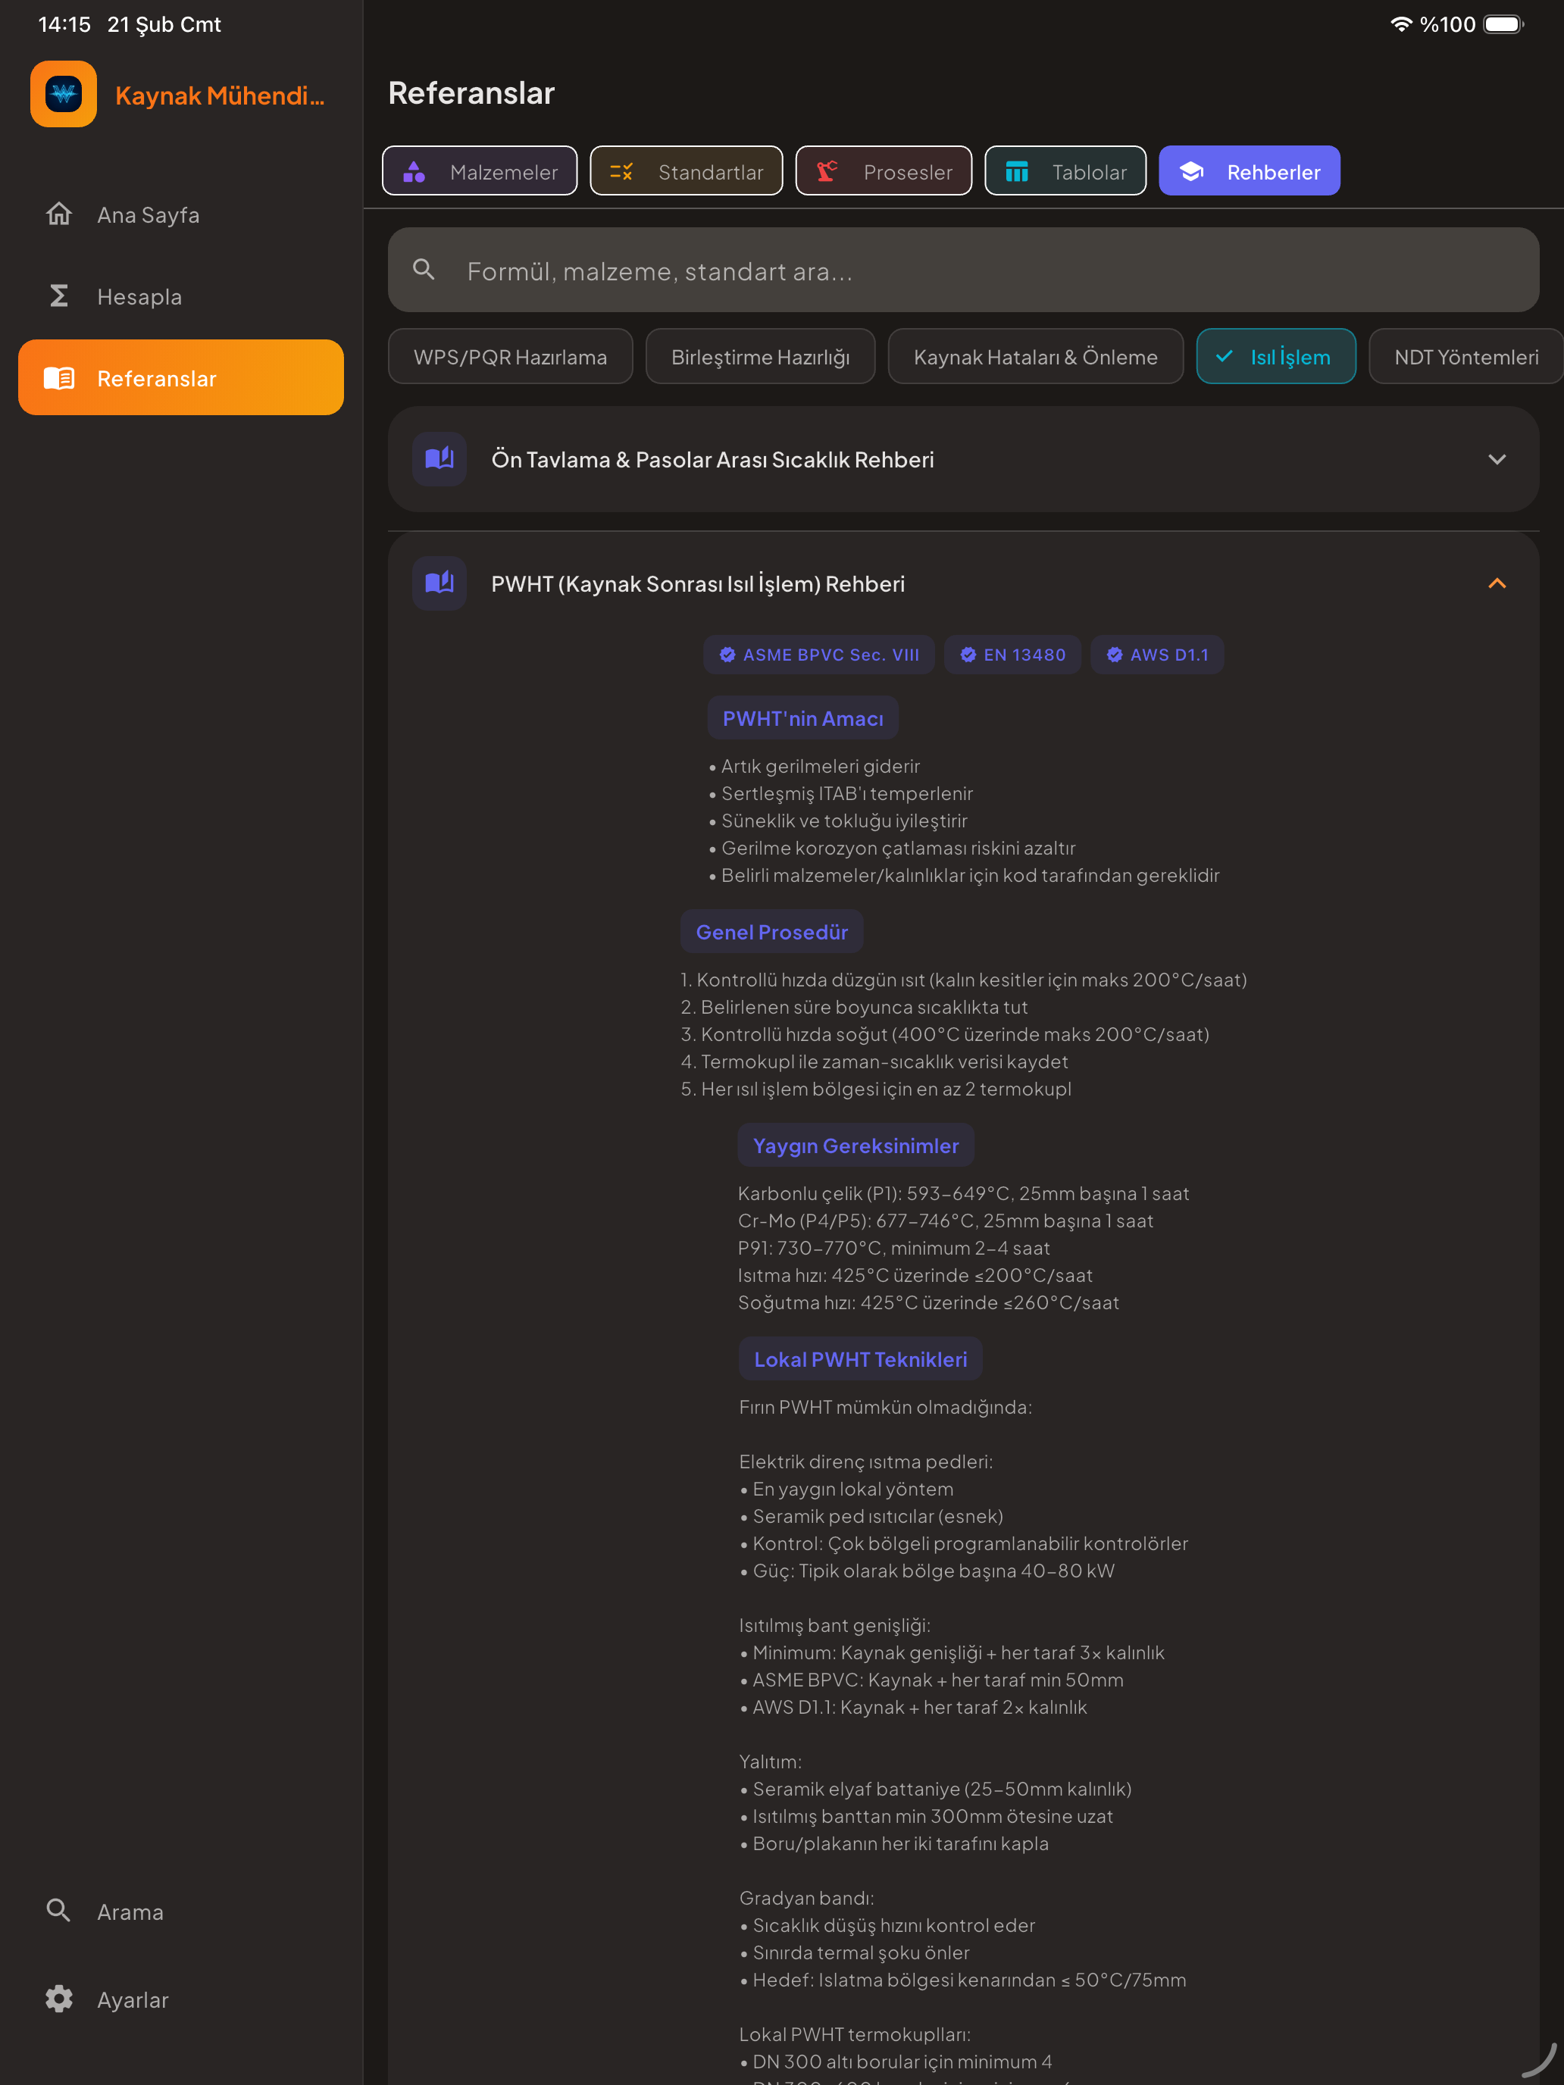Click the EN 13480 standard tag

pyautogui.click(x=1012, y=655)
